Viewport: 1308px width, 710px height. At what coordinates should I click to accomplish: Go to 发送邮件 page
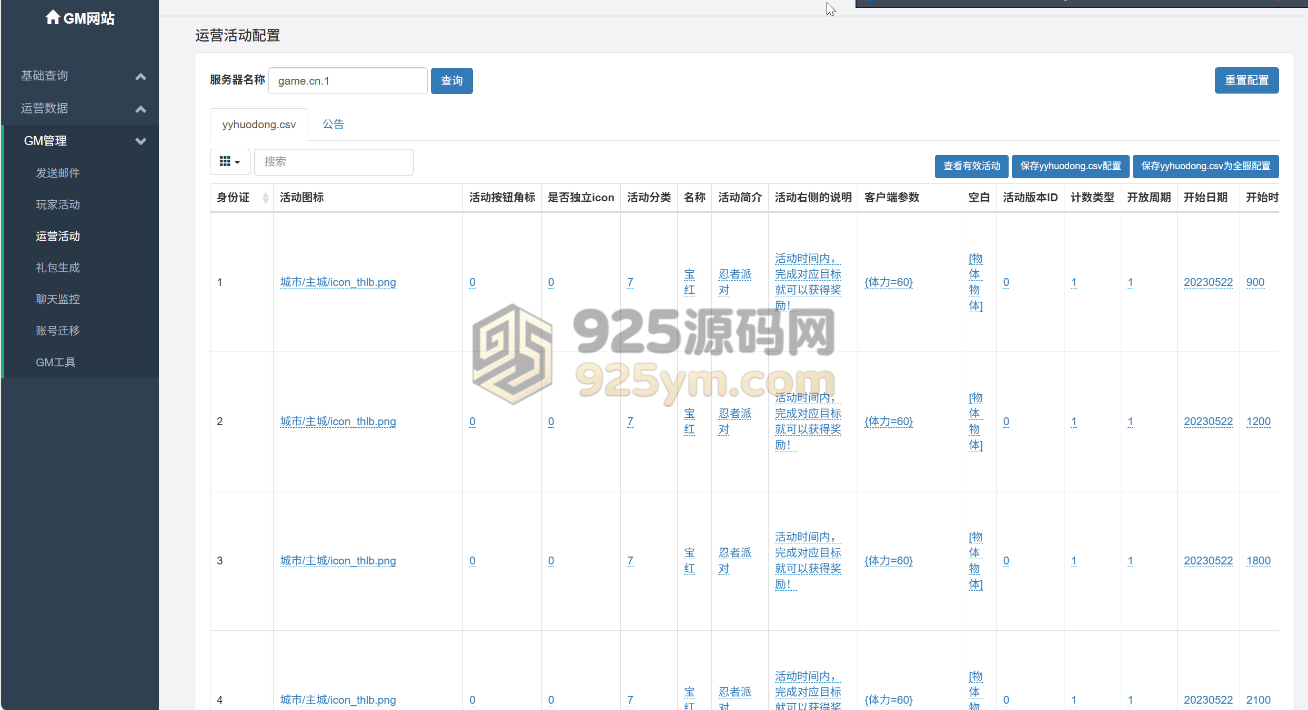pos(58,173)
